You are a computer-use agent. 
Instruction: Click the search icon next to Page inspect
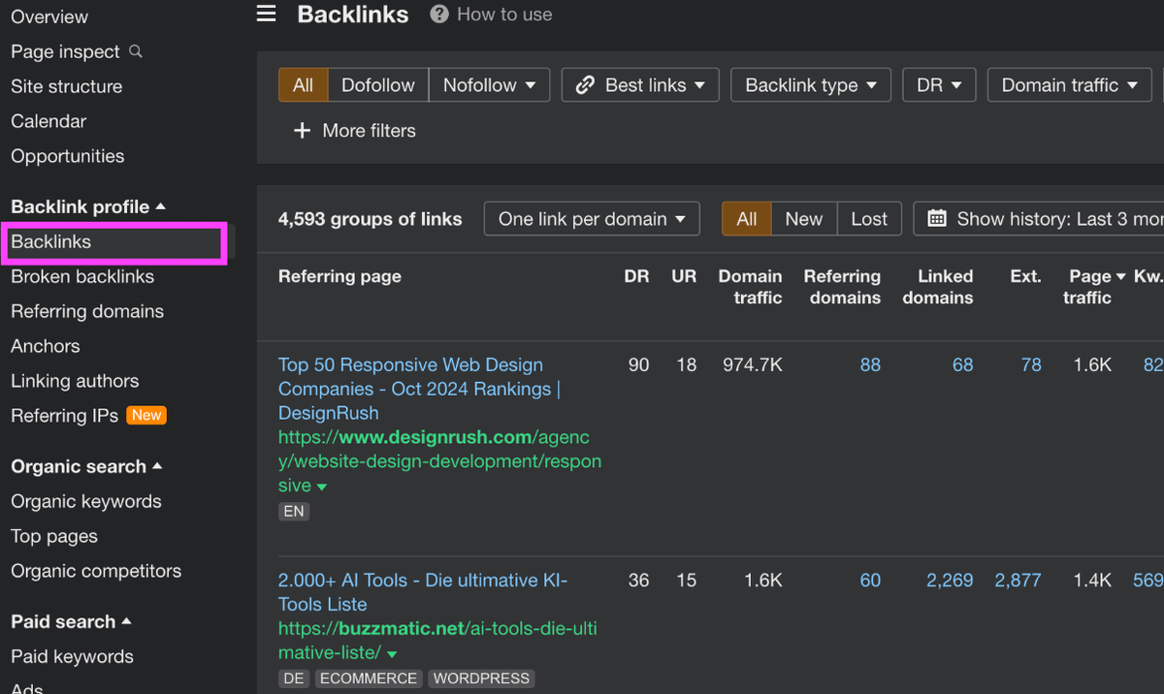134,50
